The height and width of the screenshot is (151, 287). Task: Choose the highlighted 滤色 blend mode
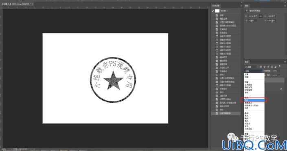coord(254,100)
